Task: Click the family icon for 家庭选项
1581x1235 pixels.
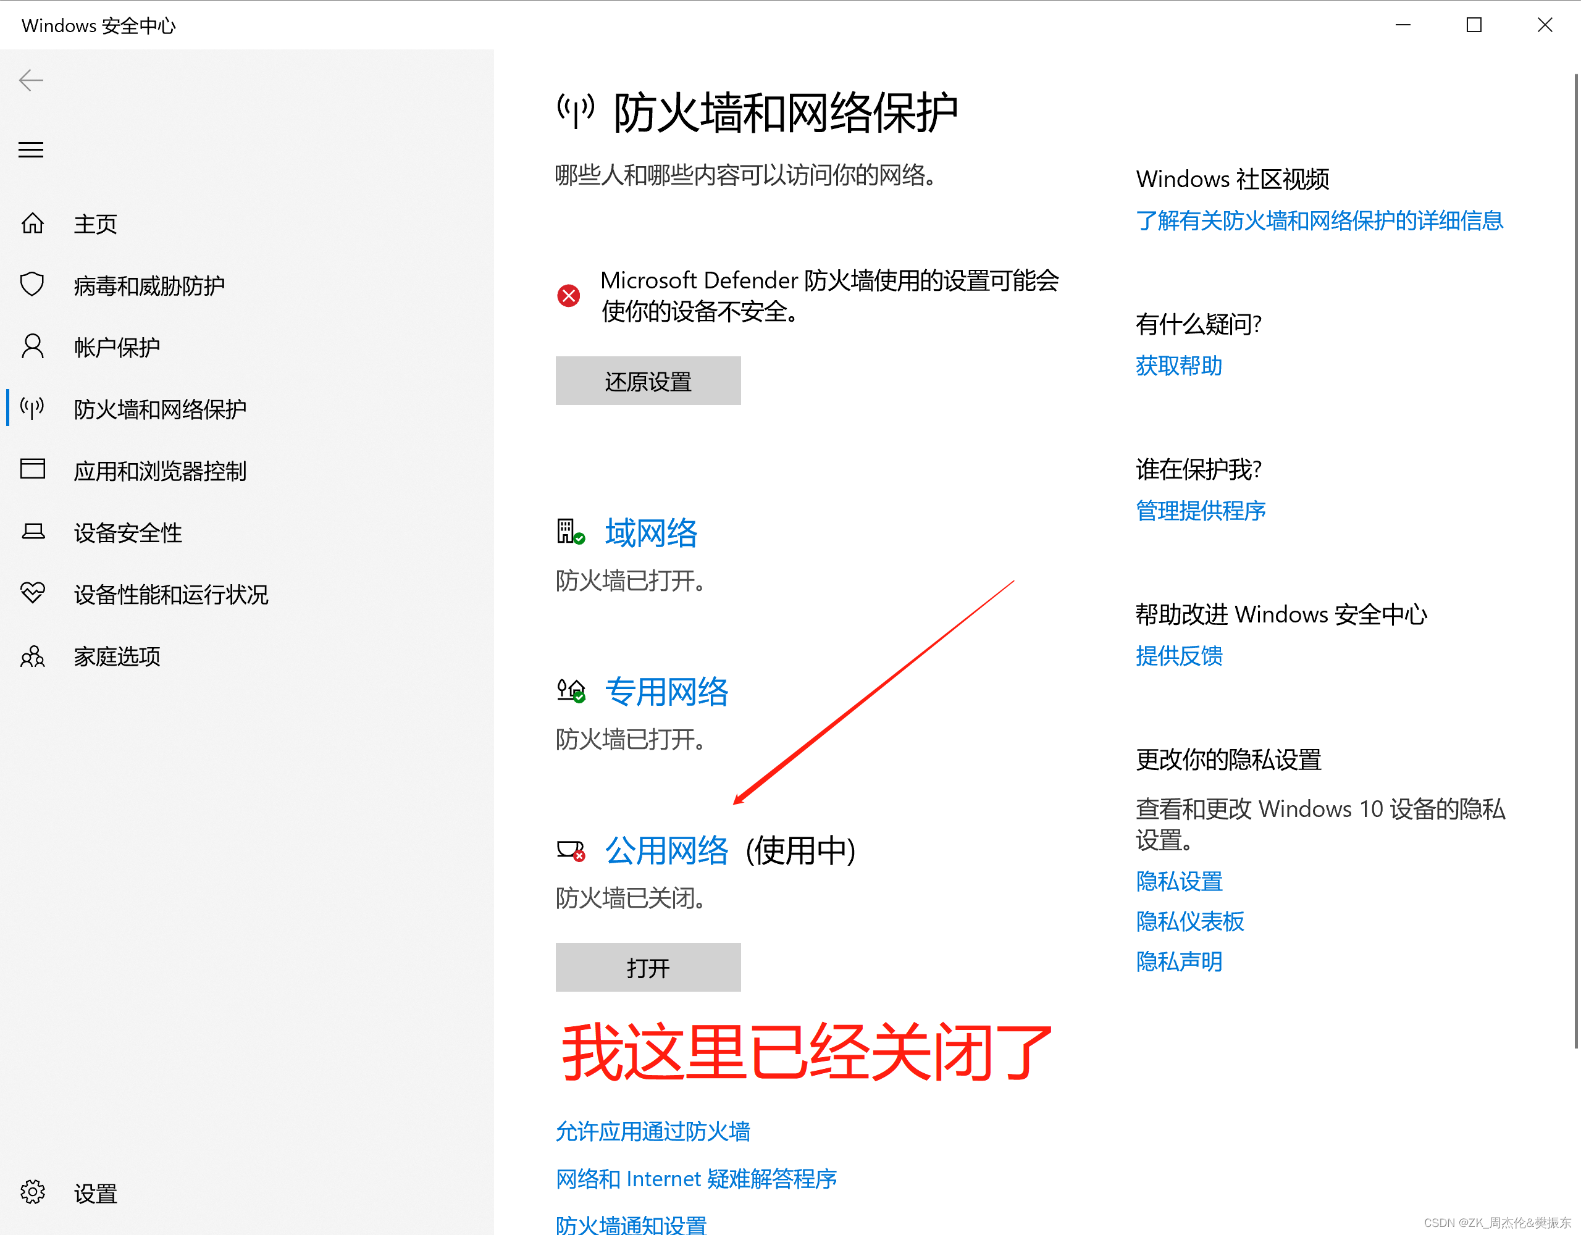Action: coord(33,656)
